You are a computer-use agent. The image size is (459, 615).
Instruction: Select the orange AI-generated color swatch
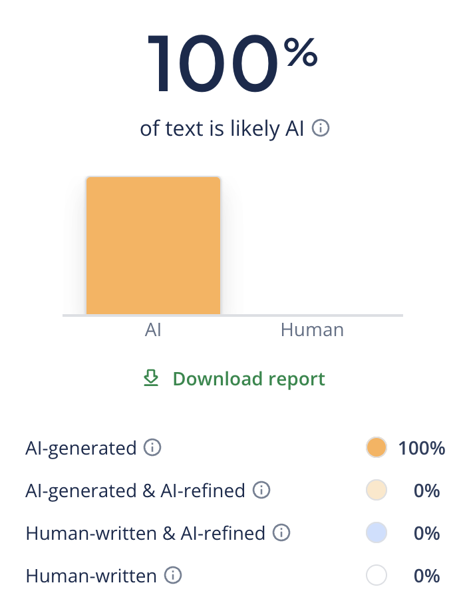pos(377,448)
